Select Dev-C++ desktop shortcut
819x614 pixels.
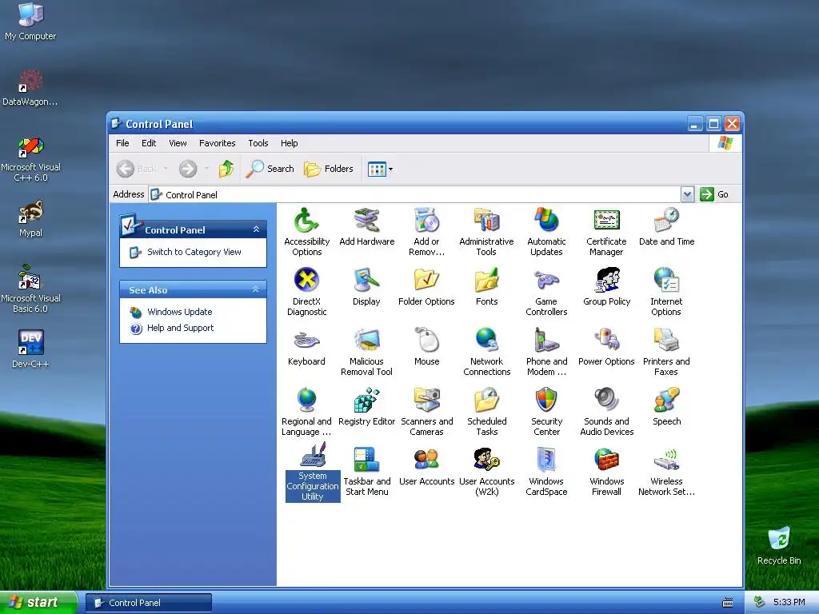coord(30,349)
